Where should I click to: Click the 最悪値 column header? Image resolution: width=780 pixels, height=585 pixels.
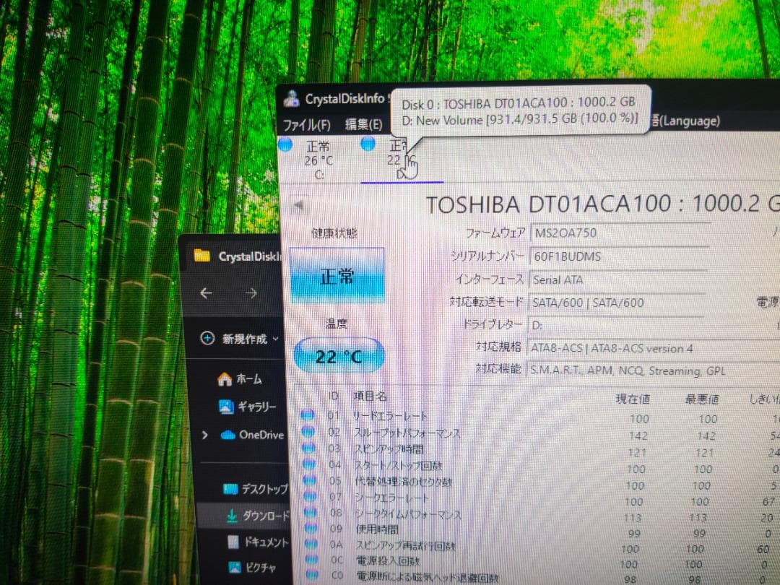(701, 399)
